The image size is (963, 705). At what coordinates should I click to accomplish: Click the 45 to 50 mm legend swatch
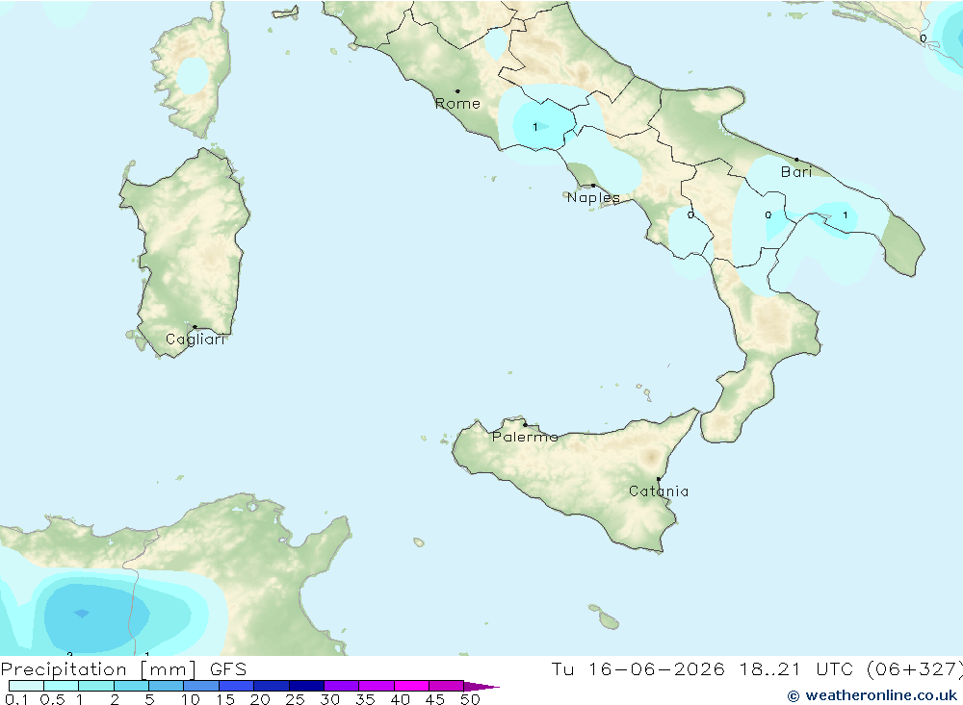[447, 686]
